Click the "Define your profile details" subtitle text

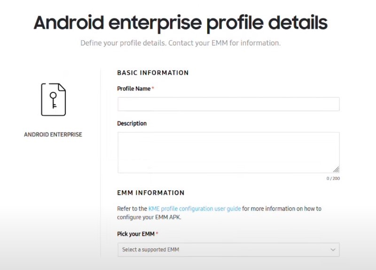point(180,43)
